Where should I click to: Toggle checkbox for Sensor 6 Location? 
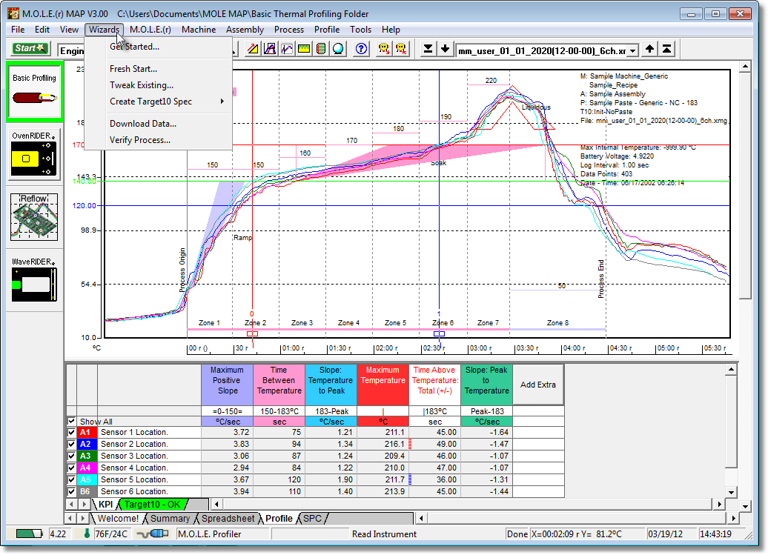[71, 491]
